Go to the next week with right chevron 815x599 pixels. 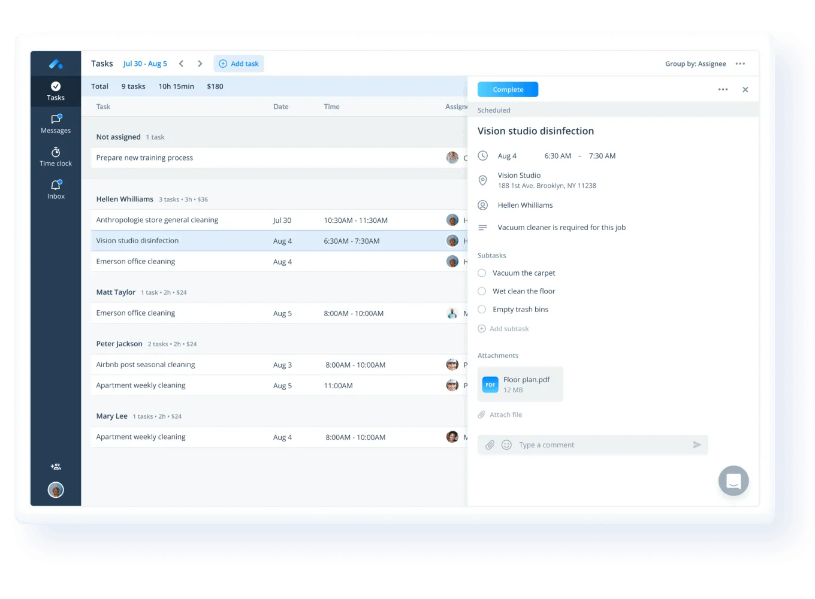coord(200,64)
